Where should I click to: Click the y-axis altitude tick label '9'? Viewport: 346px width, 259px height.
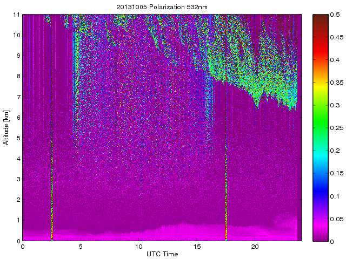tap(18, 56)
